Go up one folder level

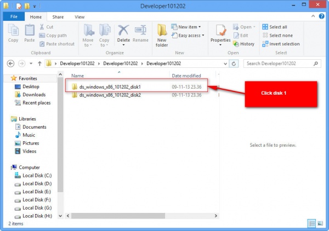(x=39, y=63)
